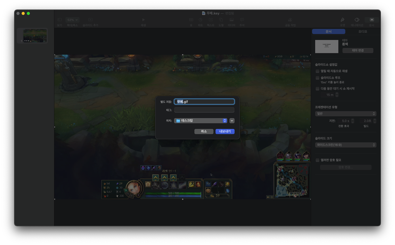Open the 52% zoom level dropdown

(x=72, y=20)
